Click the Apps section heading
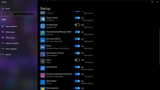160x90 pixels. point(4,19)
